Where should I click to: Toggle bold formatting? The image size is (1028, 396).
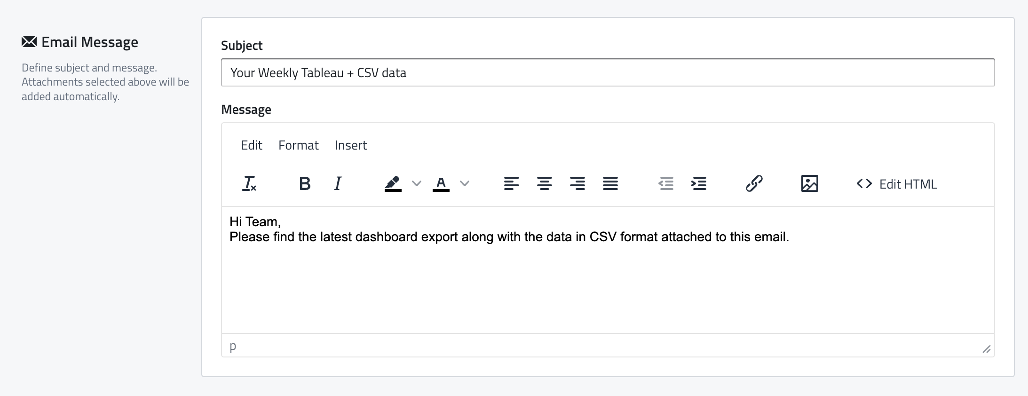tap(305, 183)
